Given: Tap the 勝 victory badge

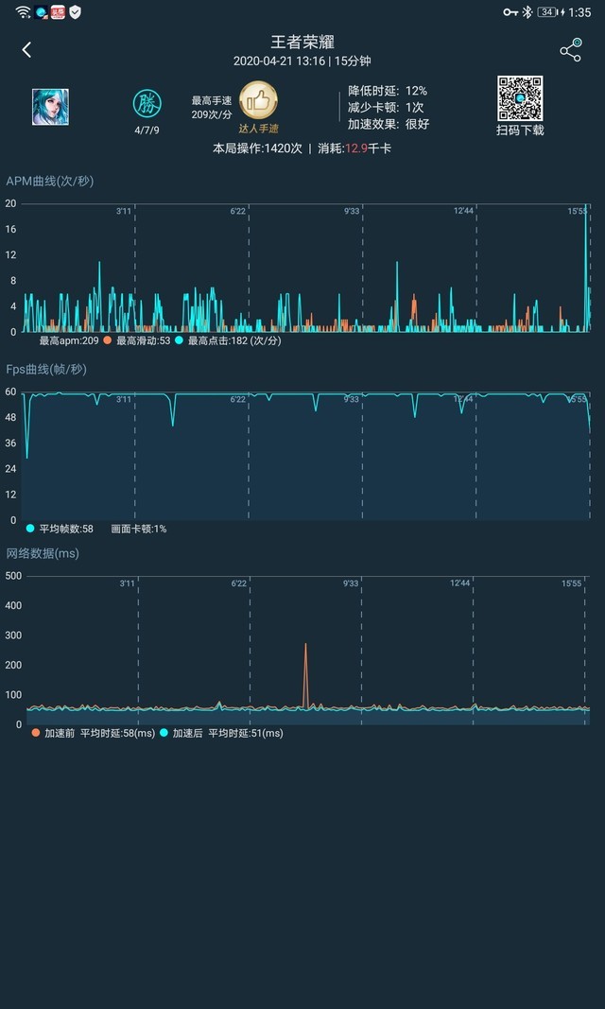Looking at the screenshot, I should click(x=147, y=104).
